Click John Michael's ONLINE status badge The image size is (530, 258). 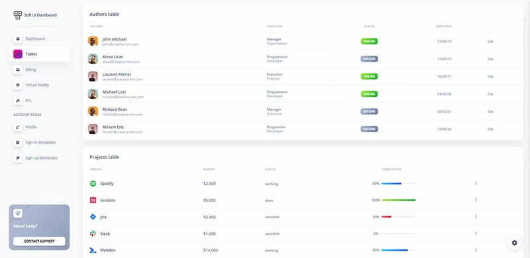pos(369,41)
